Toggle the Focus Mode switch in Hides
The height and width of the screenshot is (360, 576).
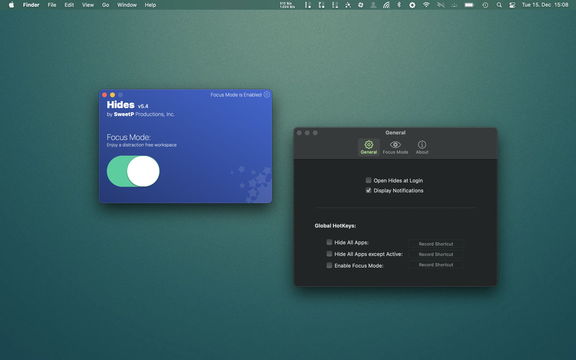pyautogui.click(x=133, y=171)
